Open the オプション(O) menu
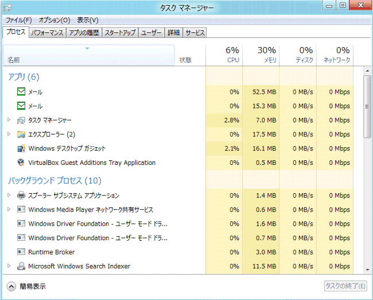The image size is (373, 300). [x=55, y=20]
